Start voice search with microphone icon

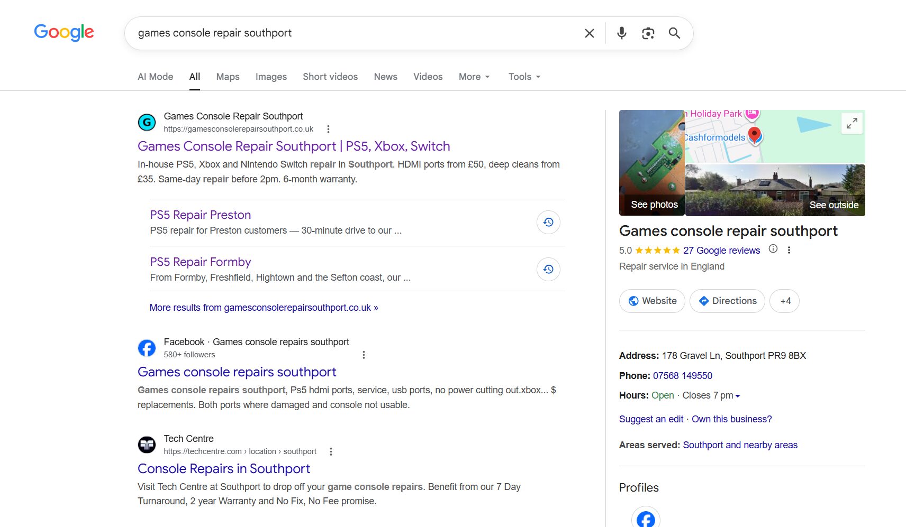pos(622,33)
